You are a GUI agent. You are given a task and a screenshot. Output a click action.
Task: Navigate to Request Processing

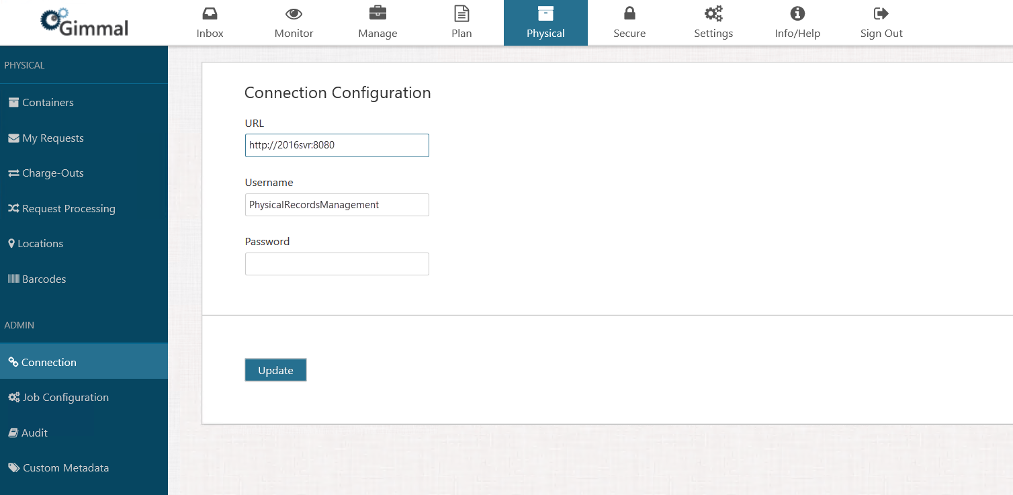click(x=69, y=209)
